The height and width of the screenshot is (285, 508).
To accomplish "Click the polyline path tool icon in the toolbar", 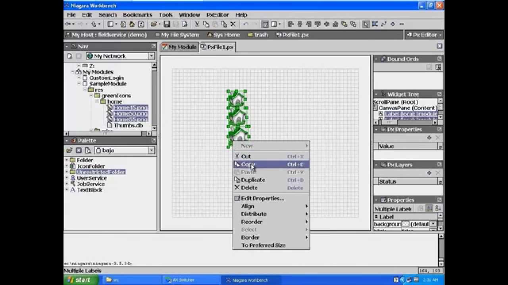I will click(384, 24).
